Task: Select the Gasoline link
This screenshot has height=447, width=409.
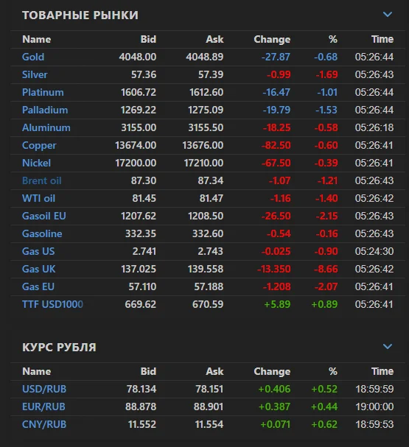Action: click(42, 233)
